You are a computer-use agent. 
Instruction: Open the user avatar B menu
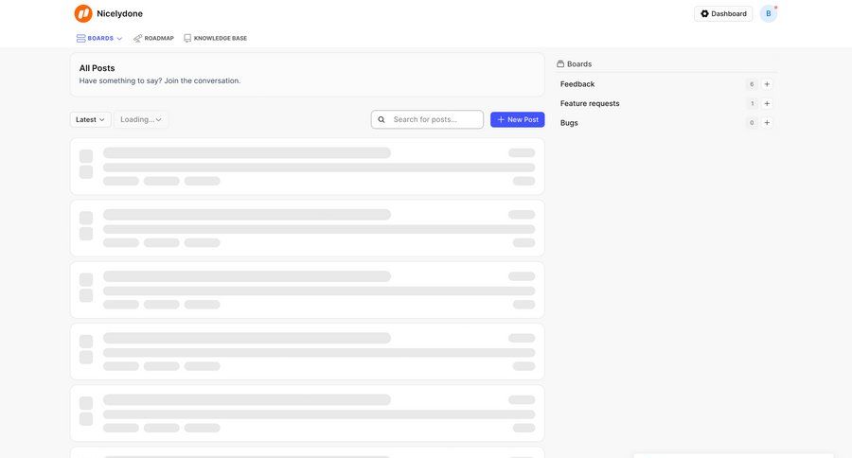click(769, 13)
